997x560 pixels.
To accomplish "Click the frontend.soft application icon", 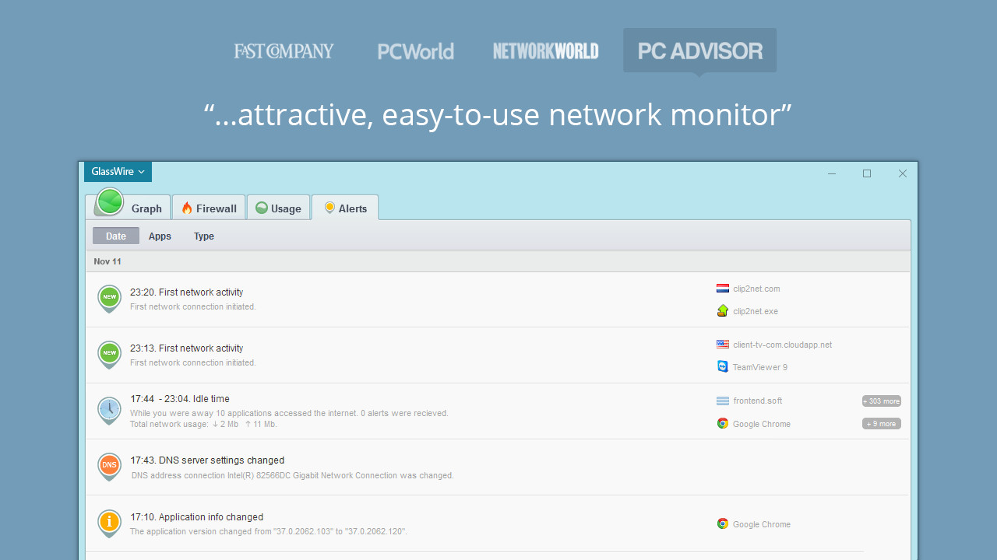I will pyautogui.click(x=722, y=401).
